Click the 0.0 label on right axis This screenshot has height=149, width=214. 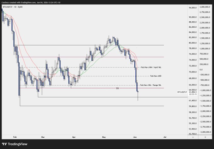pyautogui.click(x=201, y=70)
